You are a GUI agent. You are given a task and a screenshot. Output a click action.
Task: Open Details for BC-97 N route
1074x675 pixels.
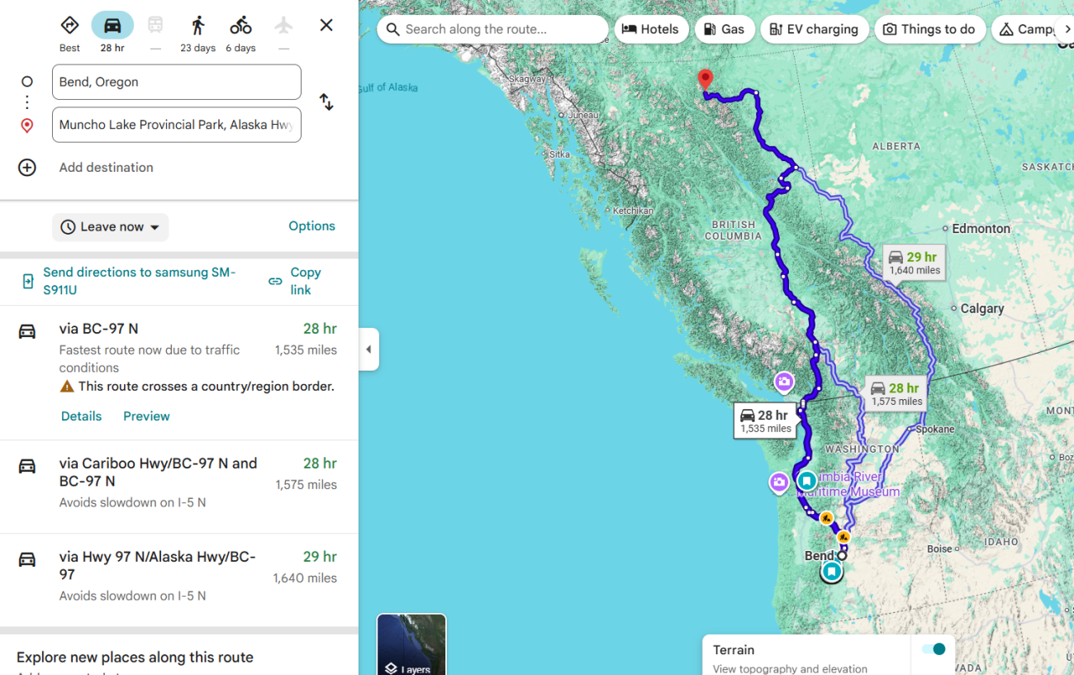tap(81, 416)
